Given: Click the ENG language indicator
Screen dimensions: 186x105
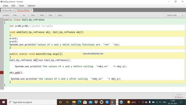Looking at the screenshot, I should tap(164, 102).
